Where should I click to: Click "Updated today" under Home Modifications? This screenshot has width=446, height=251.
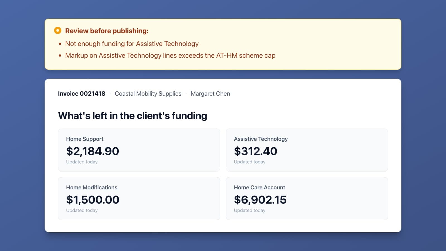coord(82,210)
